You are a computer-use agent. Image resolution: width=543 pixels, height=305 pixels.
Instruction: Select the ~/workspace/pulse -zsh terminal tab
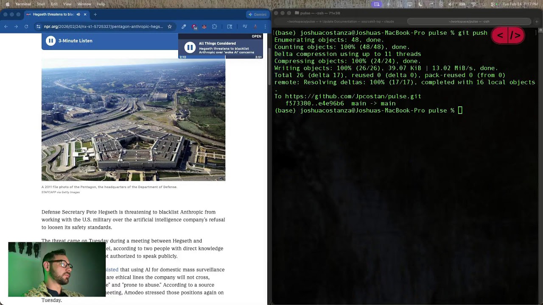[x=469, y=21]
